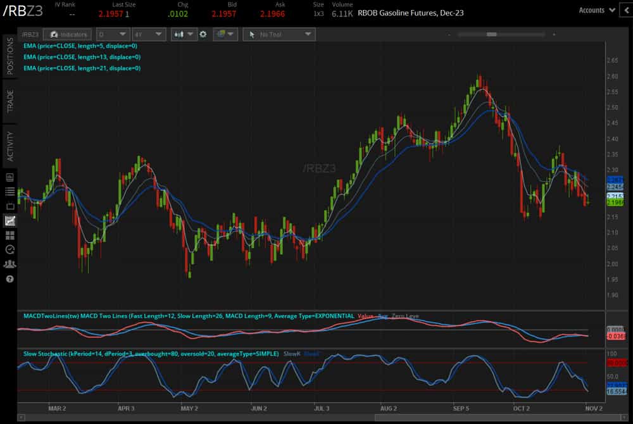The height and width of the screenshot is (424, 633).
Task: Click the /RBZ3 symbol field in chart toolbar
Action: pyautogui.click(x=30, y=35)
